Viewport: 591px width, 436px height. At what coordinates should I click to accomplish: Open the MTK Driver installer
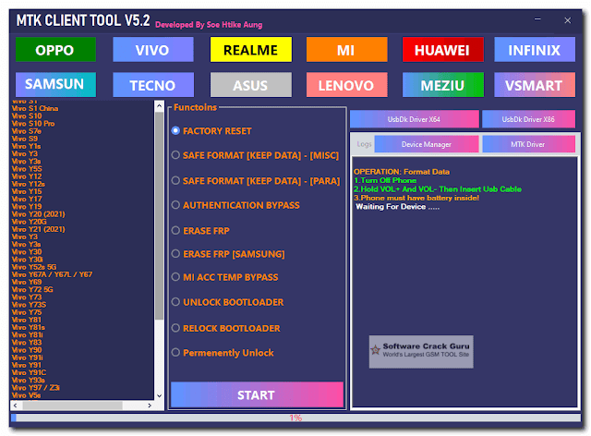click(x=528, y=144)
